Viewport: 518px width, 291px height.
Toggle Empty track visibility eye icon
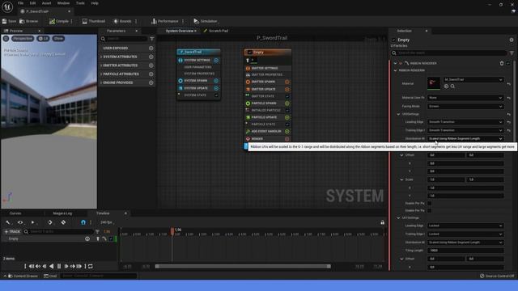pos(87,239)
